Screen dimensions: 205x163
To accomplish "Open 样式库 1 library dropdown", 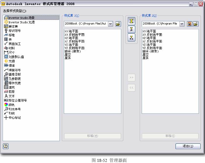I will tap(111, 24).
